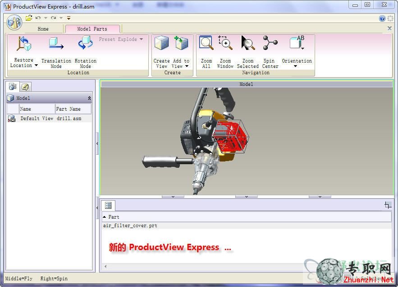Open the attributes list tab icon
Image resolution: width=398 pixels, height=287 pixels.
(108, 205)
